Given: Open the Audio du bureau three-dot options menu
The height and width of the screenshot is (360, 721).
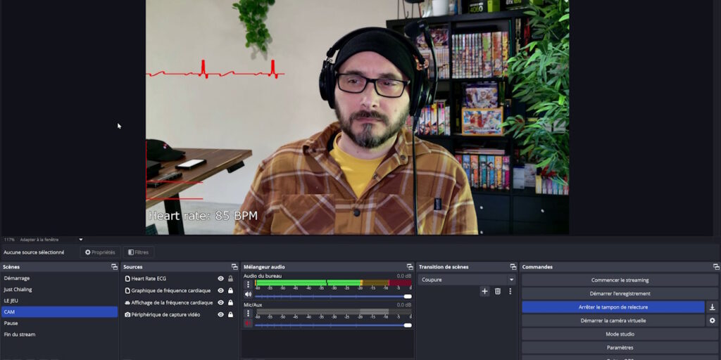Looking at the screenshot, I should pos(249,284).
